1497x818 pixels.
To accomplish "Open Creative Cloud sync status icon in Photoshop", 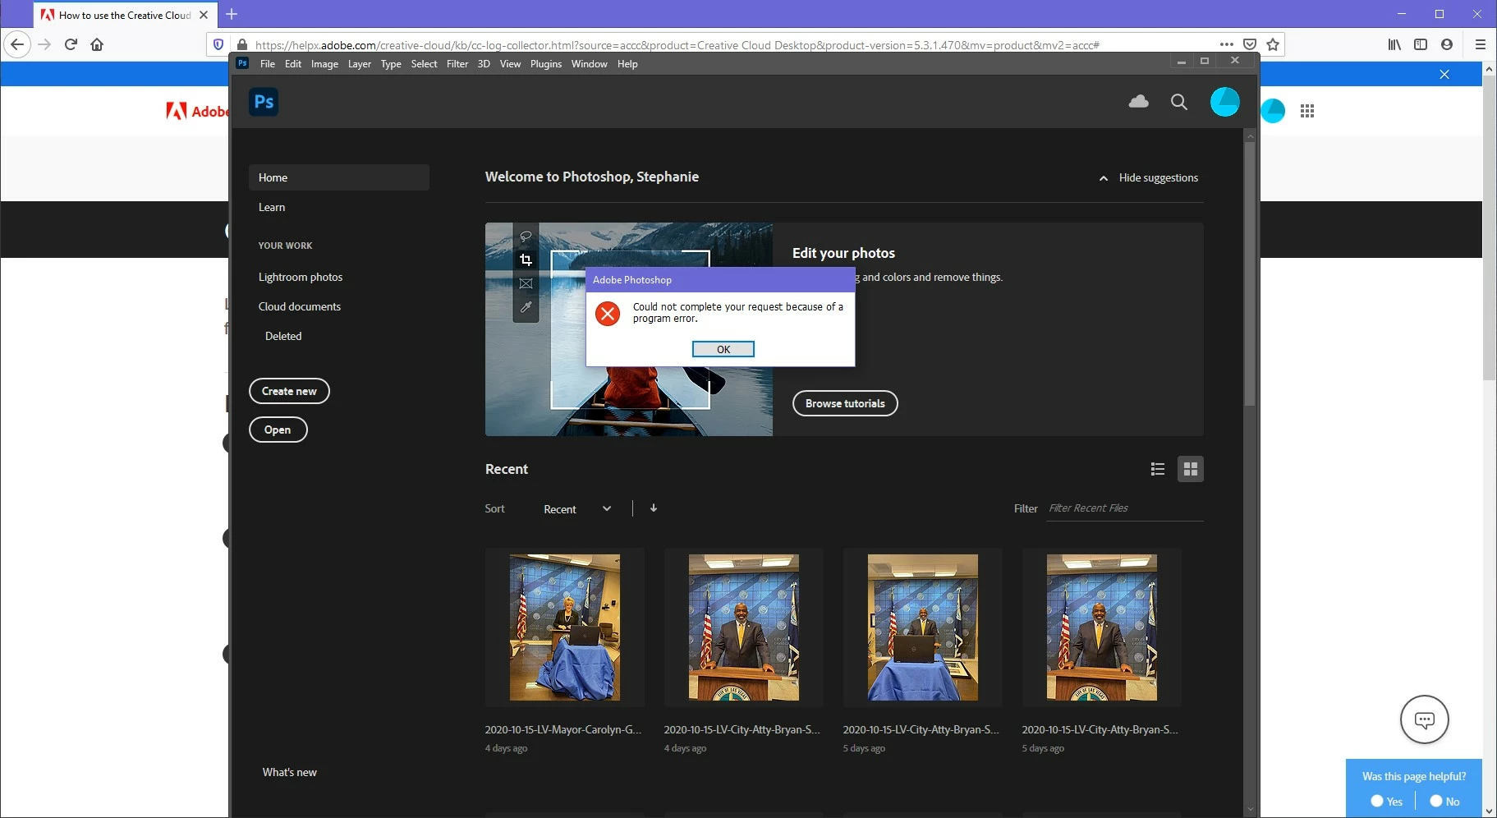I will tap(1138, 102).
